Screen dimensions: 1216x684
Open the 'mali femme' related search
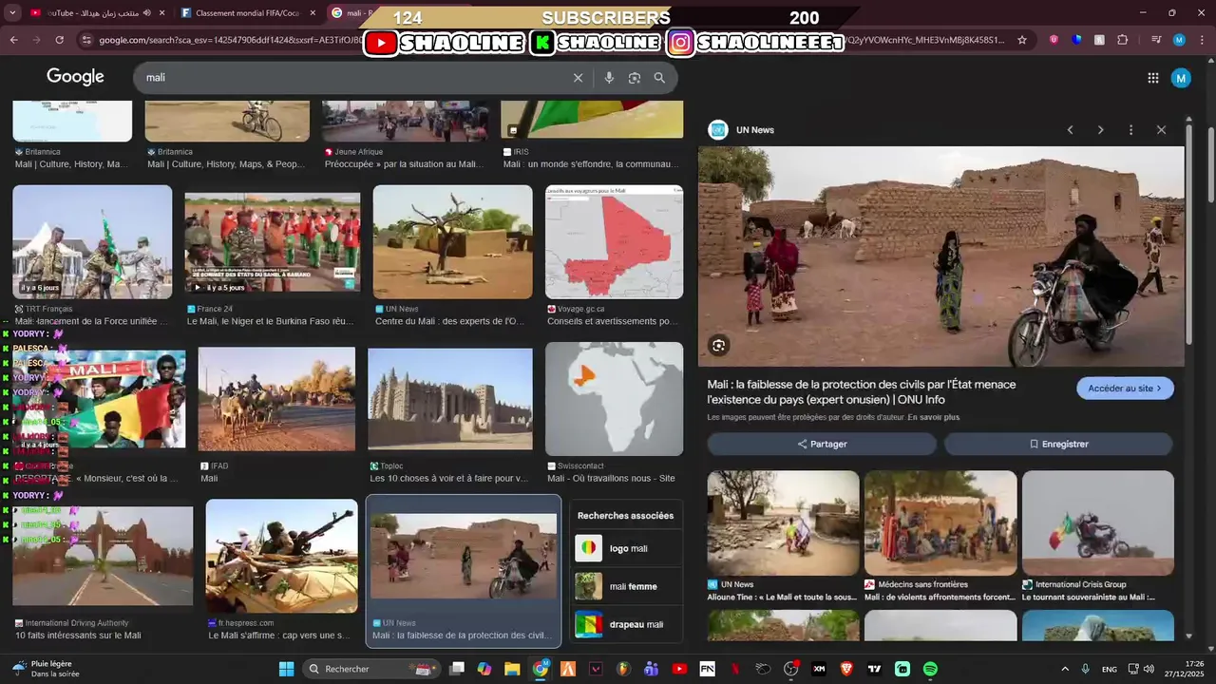(x=626, y=586)
